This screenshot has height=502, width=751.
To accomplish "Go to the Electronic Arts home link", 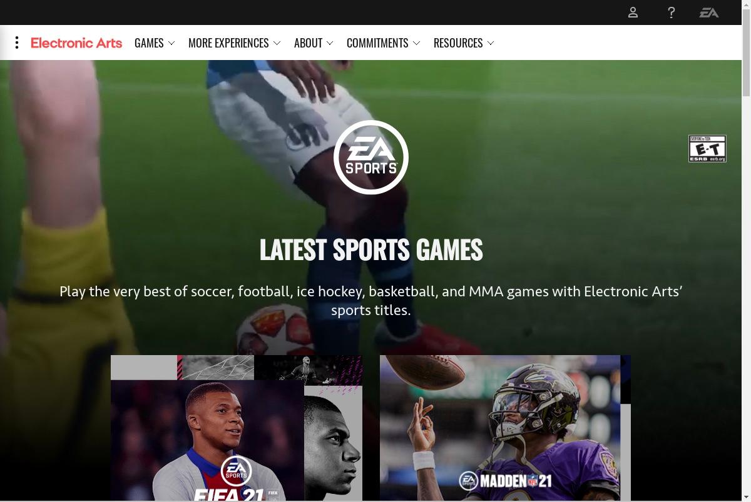I will (76, 43).
